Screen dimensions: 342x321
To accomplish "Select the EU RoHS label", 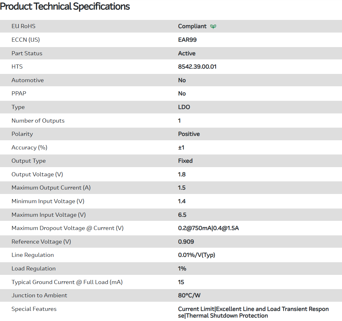I will [x=23, y=26].
